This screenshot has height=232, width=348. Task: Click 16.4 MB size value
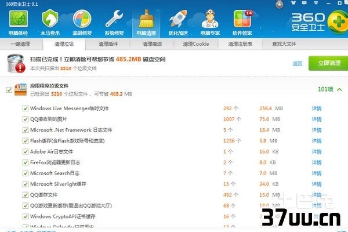[270, 130]
